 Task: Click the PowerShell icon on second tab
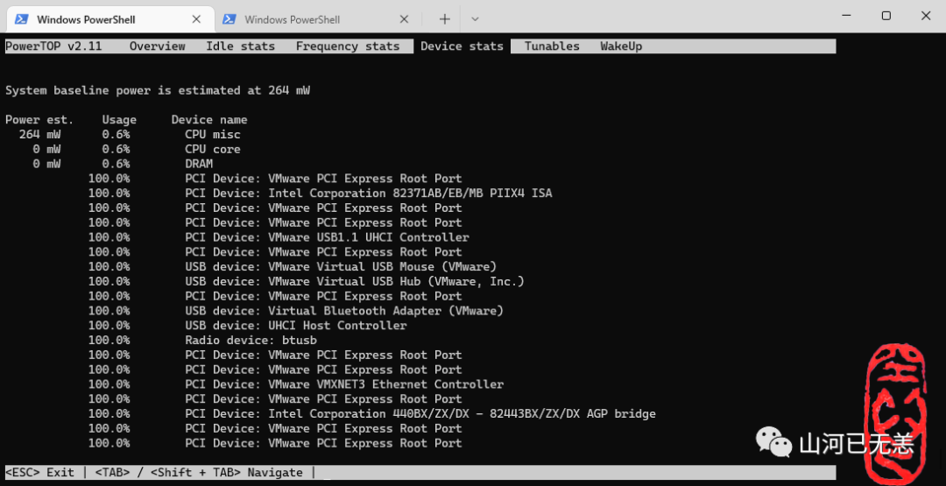(x=229, y=19)
